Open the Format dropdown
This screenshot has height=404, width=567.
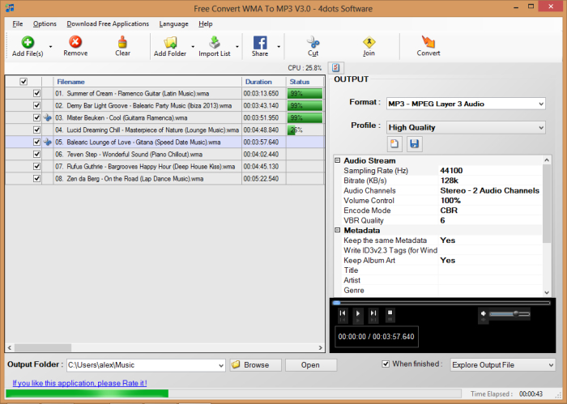(x=466, y=104)
